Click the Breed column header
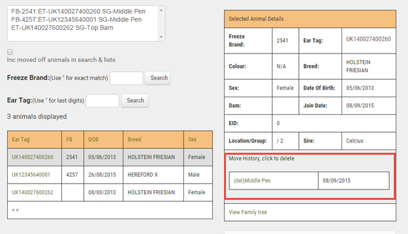408x234 pixels. 134,139
